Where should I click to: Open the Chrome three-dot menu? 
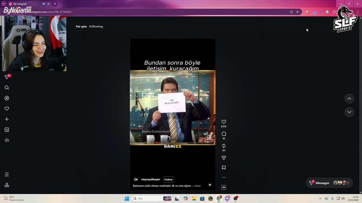(x=358, y=12)
